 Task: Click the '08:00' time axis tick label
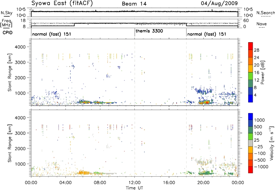tap(100, 183)
